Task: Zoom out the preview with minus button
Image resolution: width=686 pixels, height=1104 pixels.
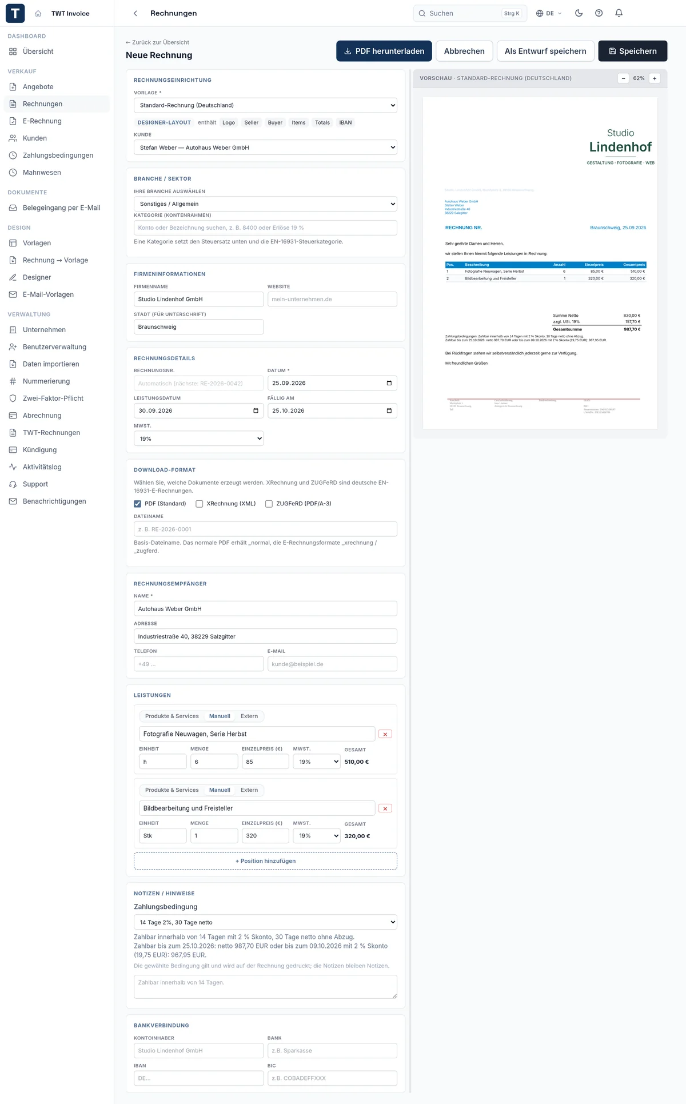Action: pyautogui.click(x=623, y=78)
